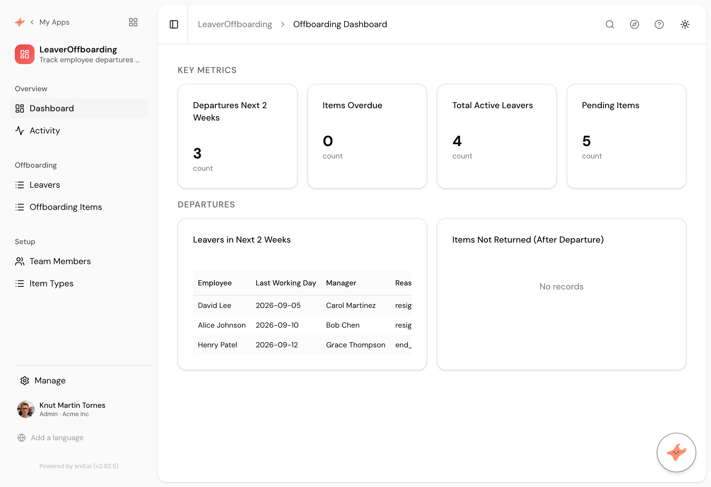Select the Alice Johnson row
This screenshot has width=711, height=487.
pos(302,325)
